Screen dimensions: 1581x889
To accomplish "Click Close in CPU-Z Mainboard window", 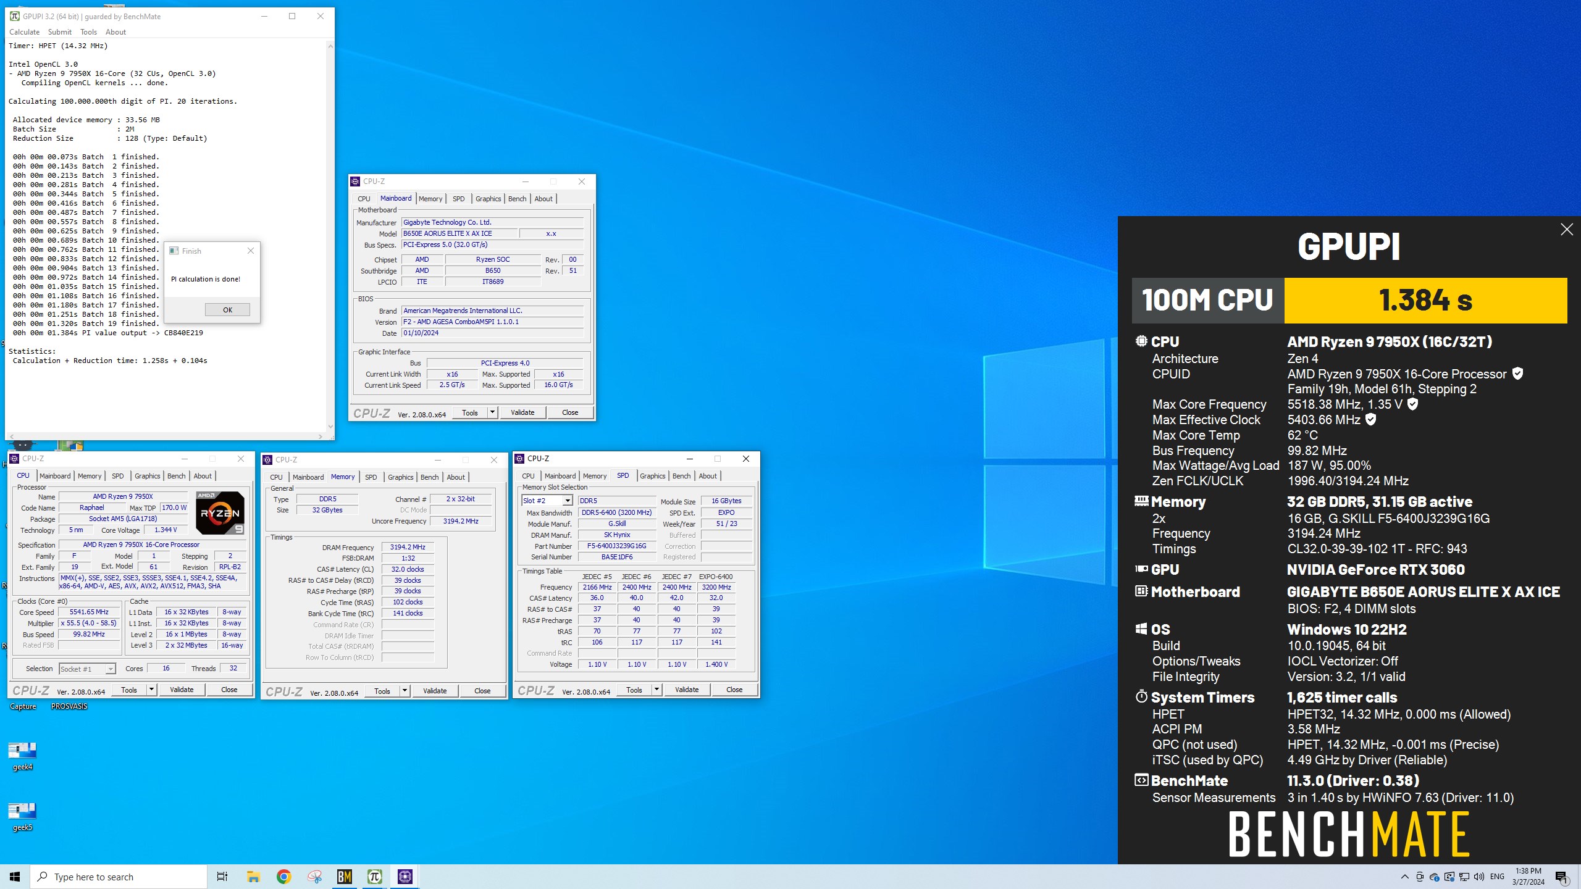I will click(x=570, y=412).
